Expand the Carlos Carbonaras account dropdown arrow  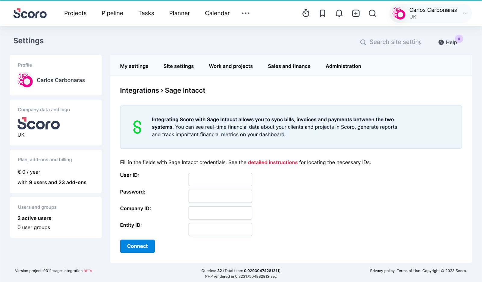click(x=465, y=13)
